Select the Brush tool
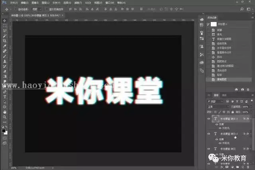This screenshot has width=255, height=170. [x=4, y=56]
